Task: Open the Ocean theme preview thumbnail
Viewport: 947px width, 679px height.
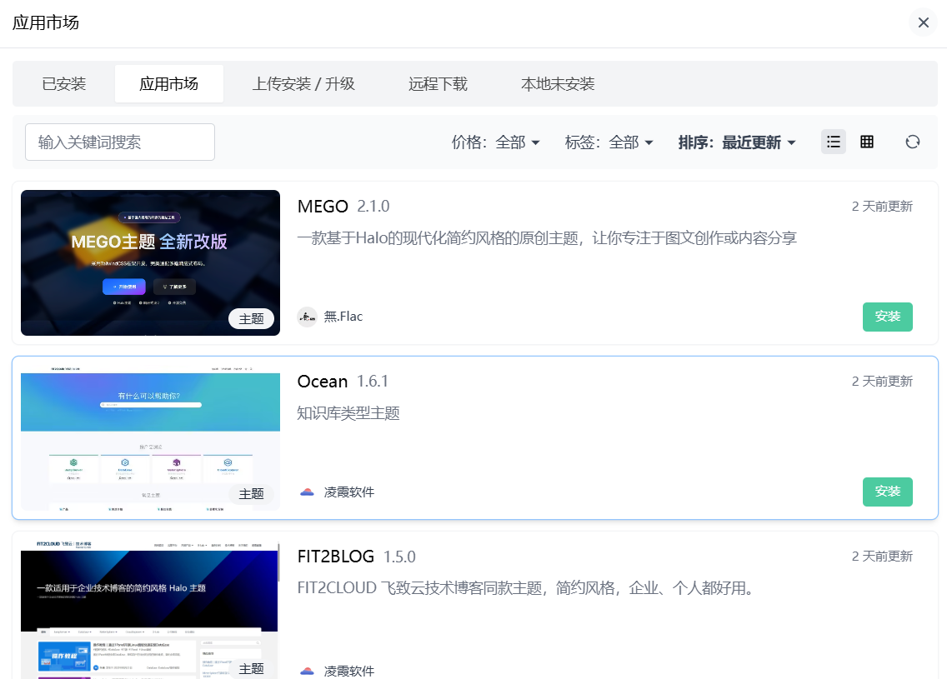Action: point(150,437)
